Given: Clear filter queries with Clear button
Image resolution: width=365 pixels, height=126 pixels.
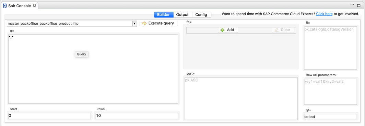Looking at the screenshot, I should point(283,30).
